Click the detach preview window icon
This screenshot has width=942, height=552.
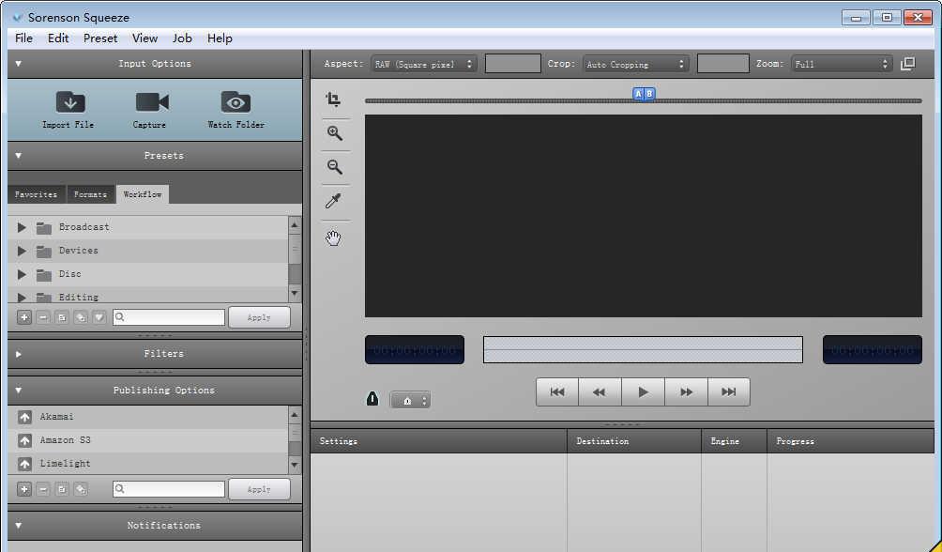(908, 64)
